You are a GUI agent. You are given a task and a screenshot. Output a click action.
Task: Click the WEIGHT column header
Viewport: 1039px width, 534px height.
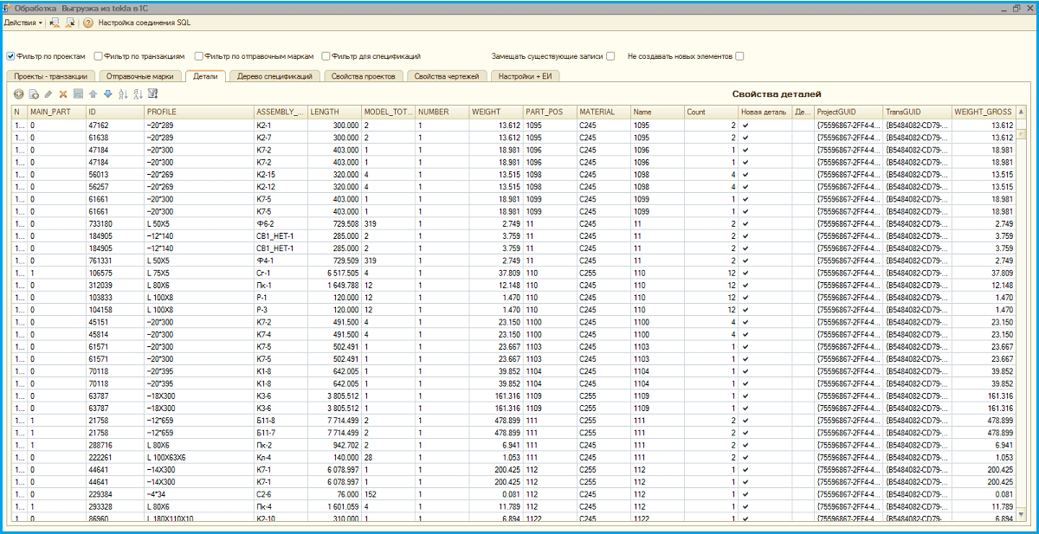495,112
